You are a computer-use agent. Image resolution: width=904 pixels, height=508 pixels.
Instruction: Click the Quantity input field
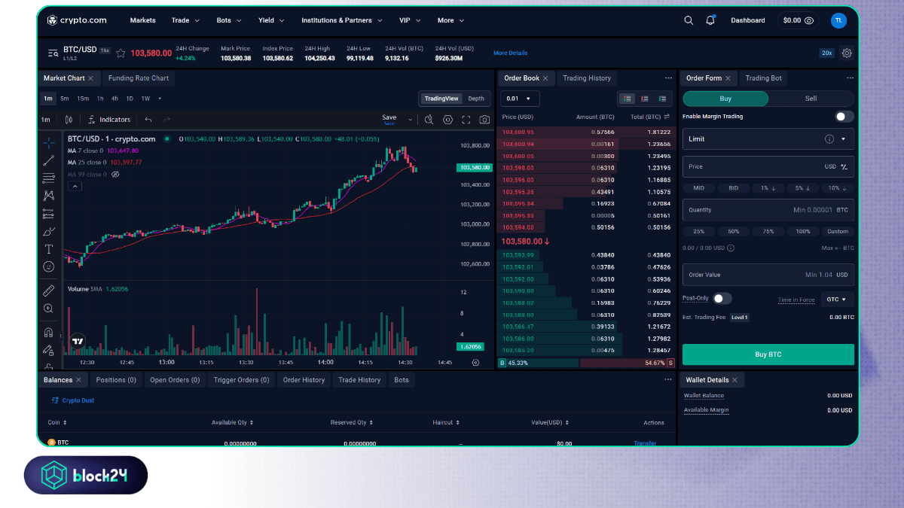768,210
